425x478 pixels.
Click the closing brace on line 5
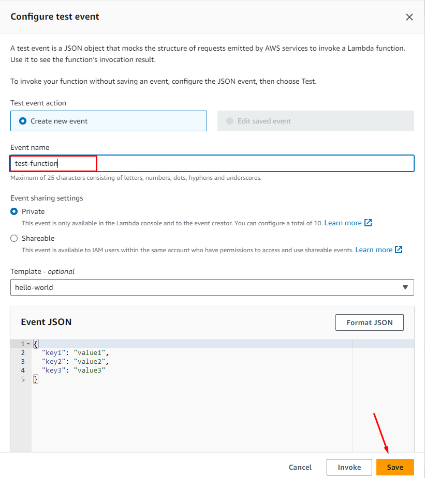[36, 379]
